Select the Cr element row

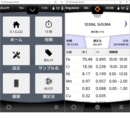pyautogui.click(x=97, y=66)
